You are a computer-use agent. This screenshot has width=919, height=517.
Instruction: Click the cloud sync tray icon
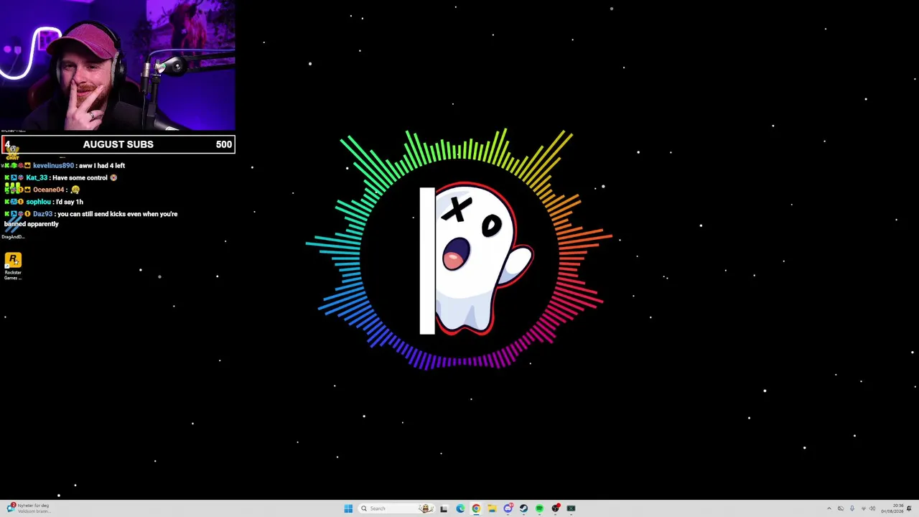coord(841,508)
